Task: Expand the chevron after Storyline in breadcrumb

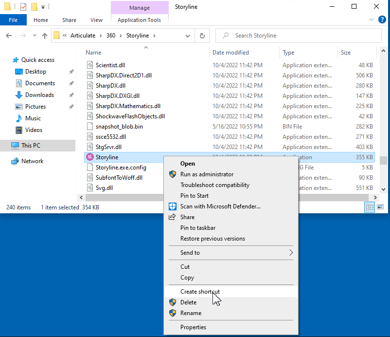Action: (154, 36)
